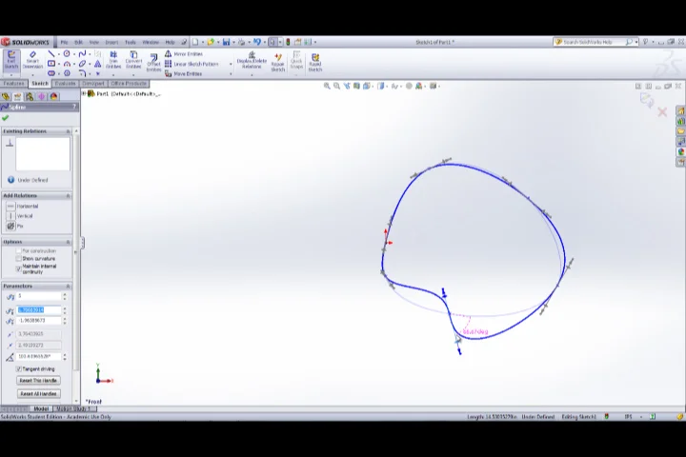The width and height of the screenshot is (686, 457).
Task: Open the Appearances icon in the right task pane
Action: tap(680, 151)
